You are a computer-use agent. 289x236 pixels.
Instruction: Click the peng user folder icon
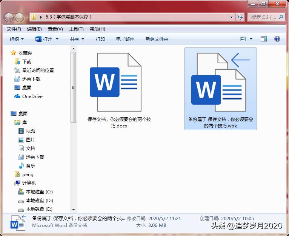coord(17,174)
